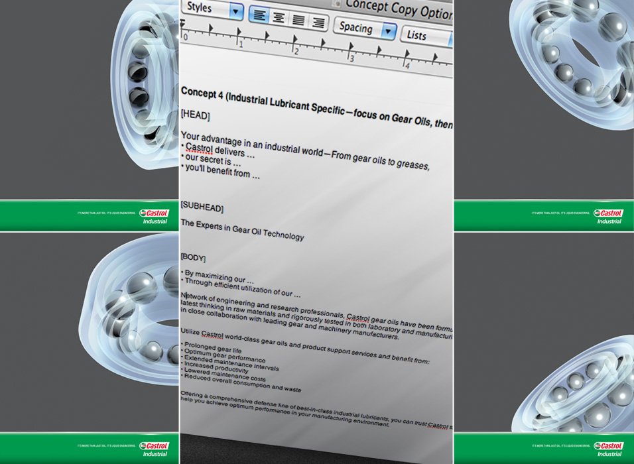Click the bold heading 'Concept 4 (Industrial Lubricant Specific'

tap(263, 101)
